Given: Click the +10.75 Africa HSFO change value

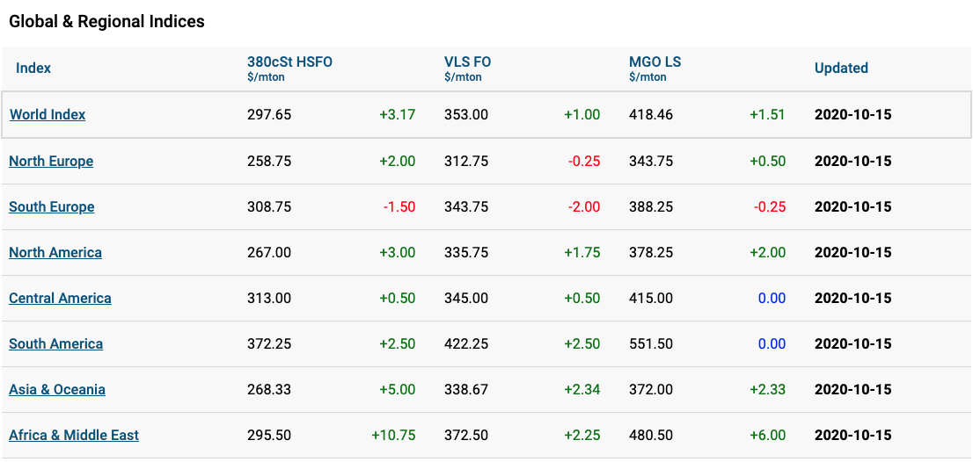Looking at the screenshot, I should click(x=393, y=436).
